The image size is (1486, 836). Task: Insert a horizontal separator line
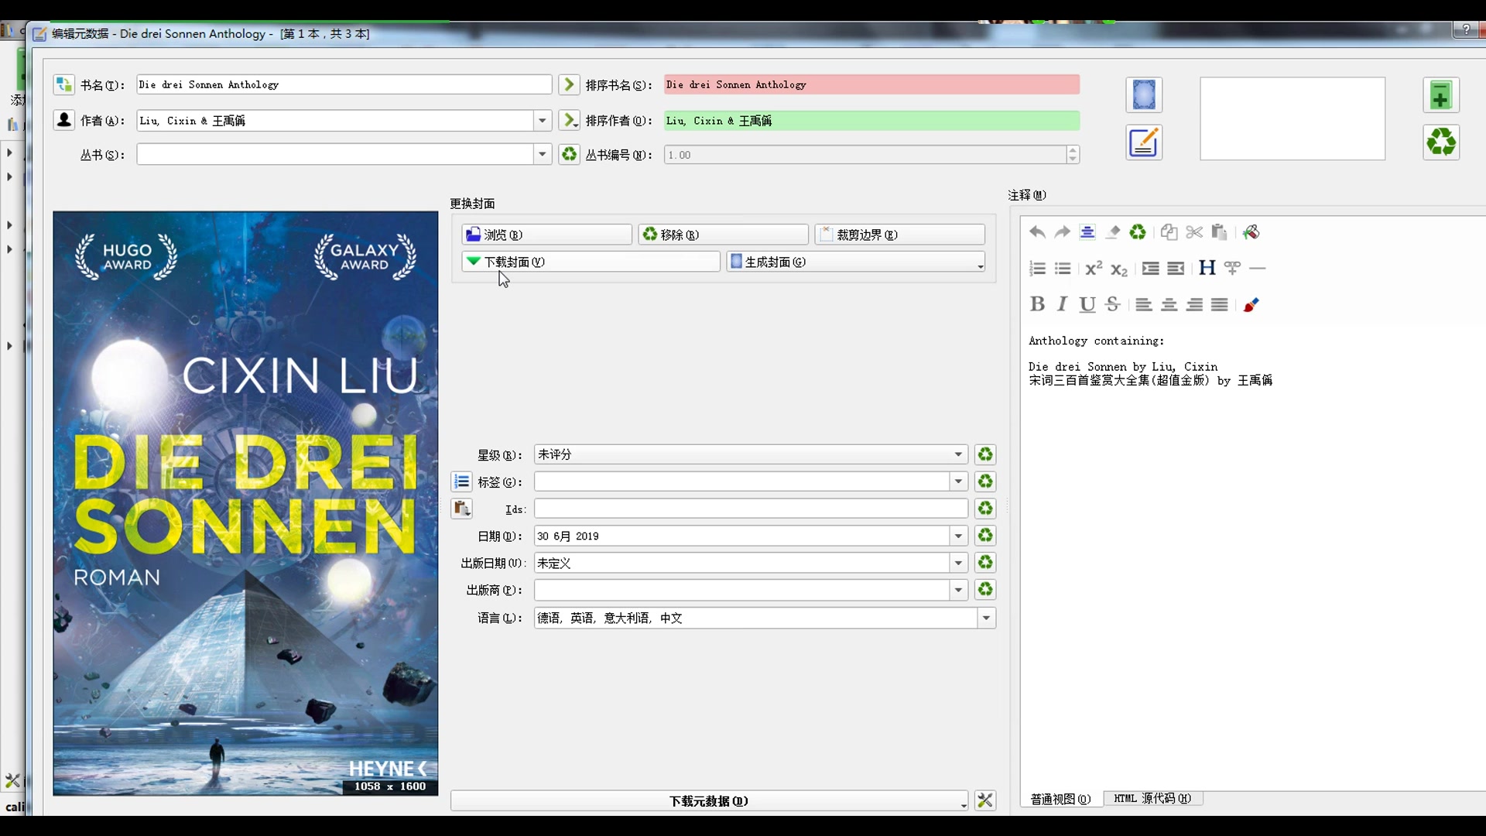(x=1258, y=269)
